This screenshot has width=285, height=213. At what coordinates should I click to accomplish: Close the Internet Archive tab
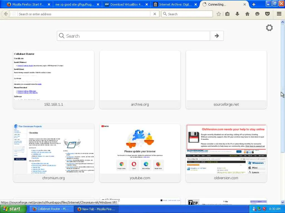(x=196, y=4)
